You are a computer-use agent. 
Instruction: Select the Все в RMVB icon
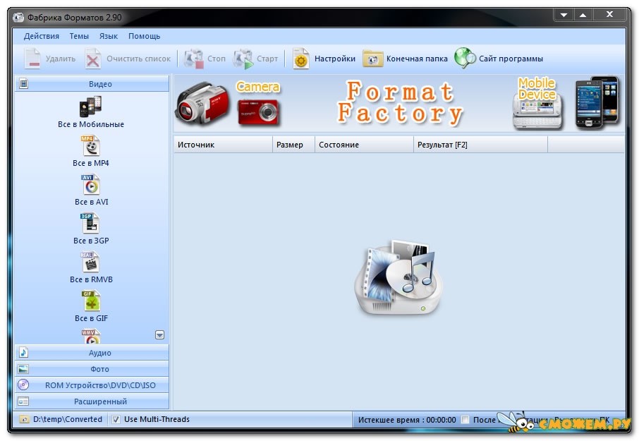[90, 262]
